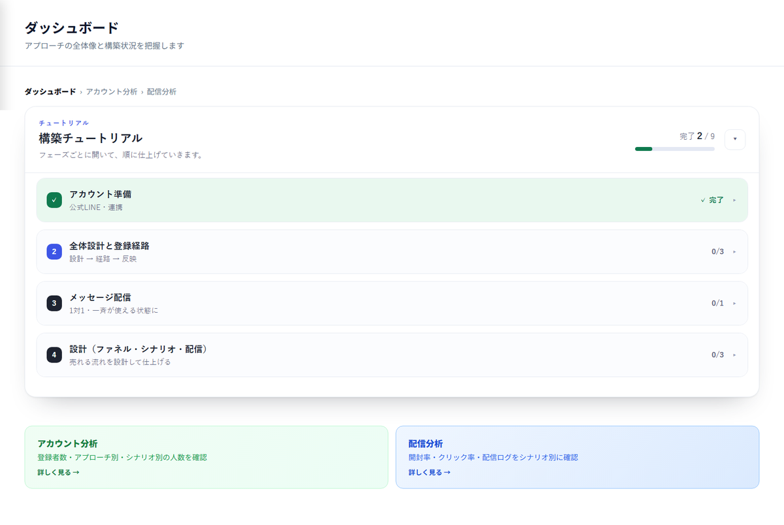Screen dimensions: 784x525
Task: Click the dark step 4 badge
Action: click(54, 355)
